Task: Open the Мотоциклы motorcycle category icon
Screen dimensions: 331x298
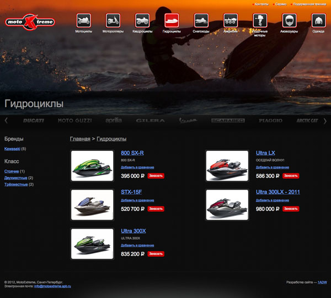Action: tap(84, 20)
